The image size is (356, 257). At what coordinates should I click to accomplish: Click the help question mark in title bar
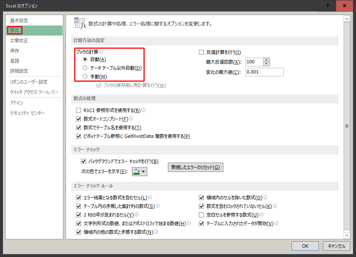(328, 6)
